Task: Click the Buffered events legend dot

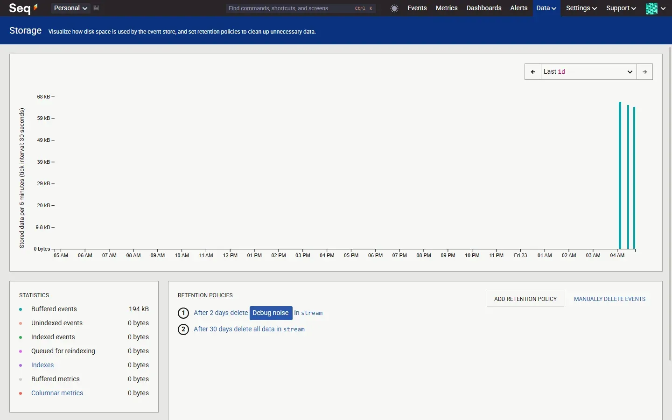Action: [21, 309]
